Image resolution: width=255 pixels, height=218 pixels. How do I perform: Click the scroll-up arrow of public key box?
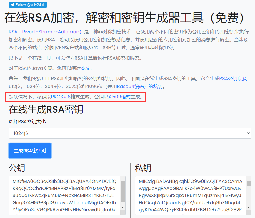[x=123, y=179]
